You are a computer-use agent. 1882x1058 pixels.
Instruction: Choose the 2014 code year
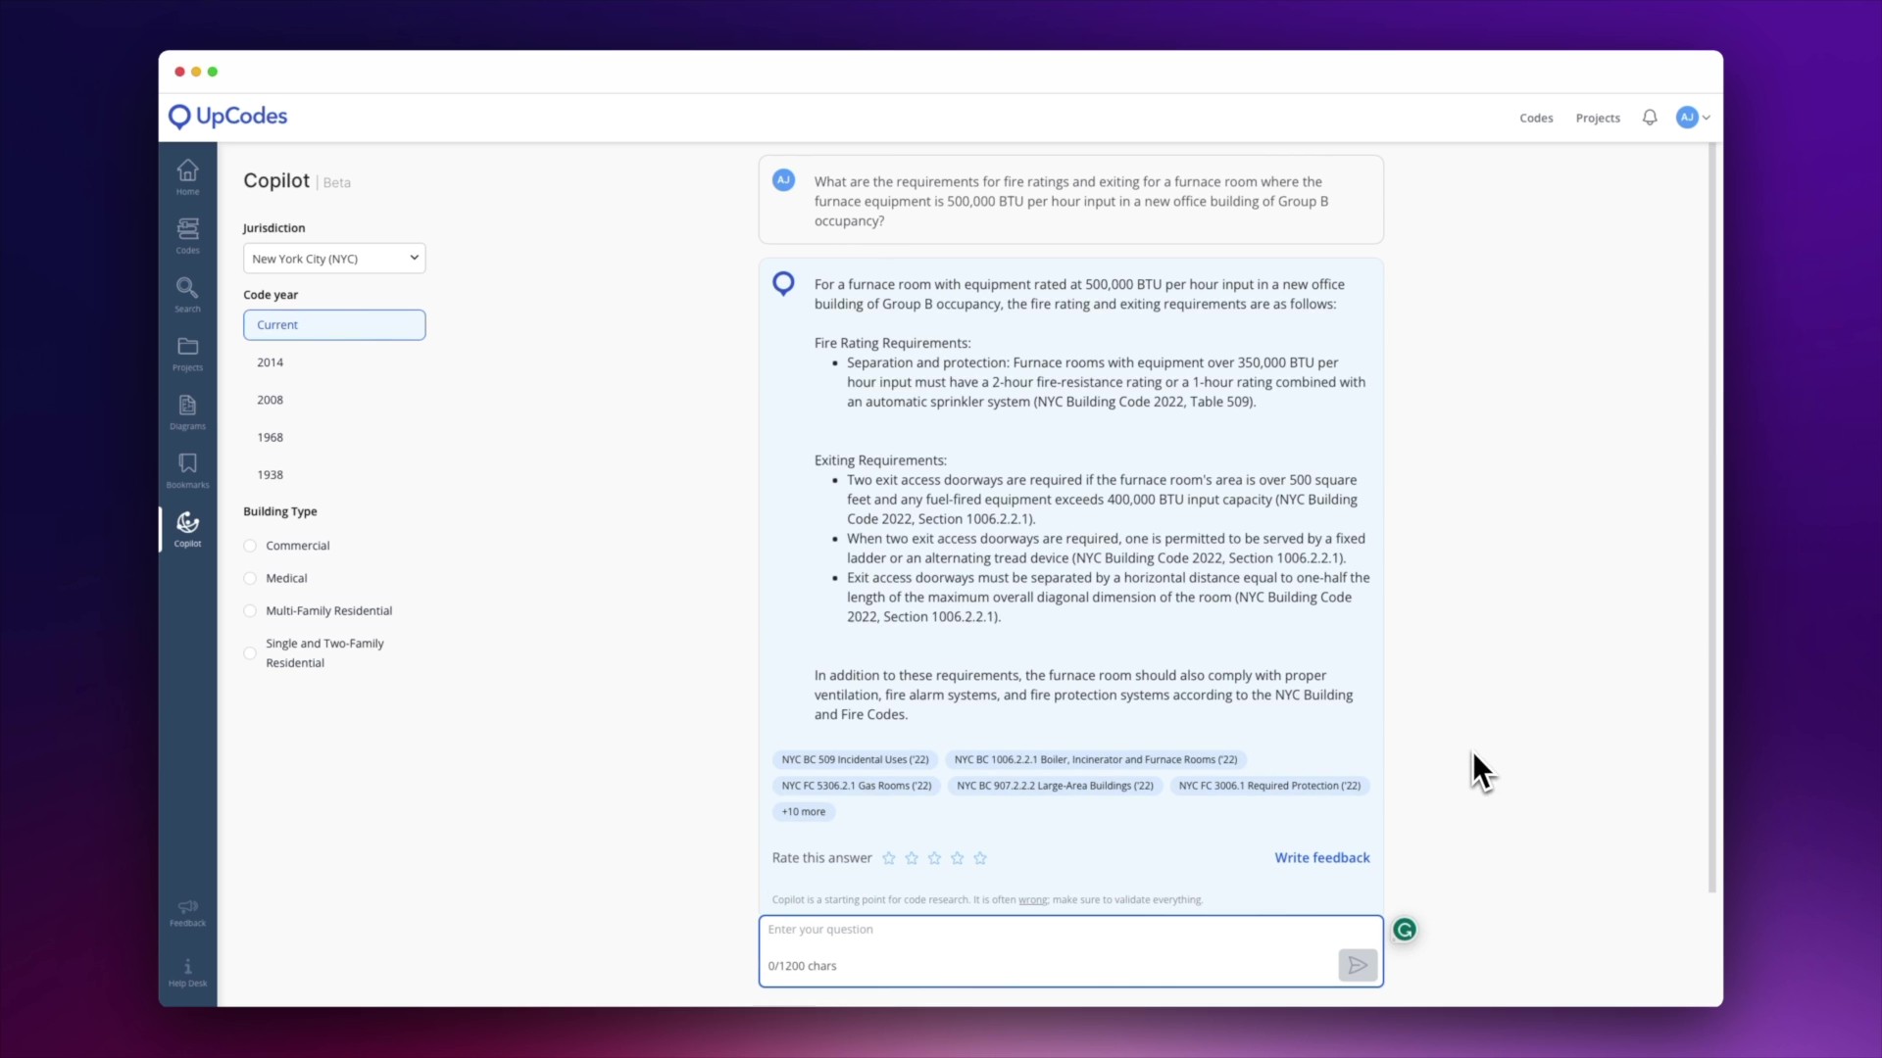[x=271, y=362]
